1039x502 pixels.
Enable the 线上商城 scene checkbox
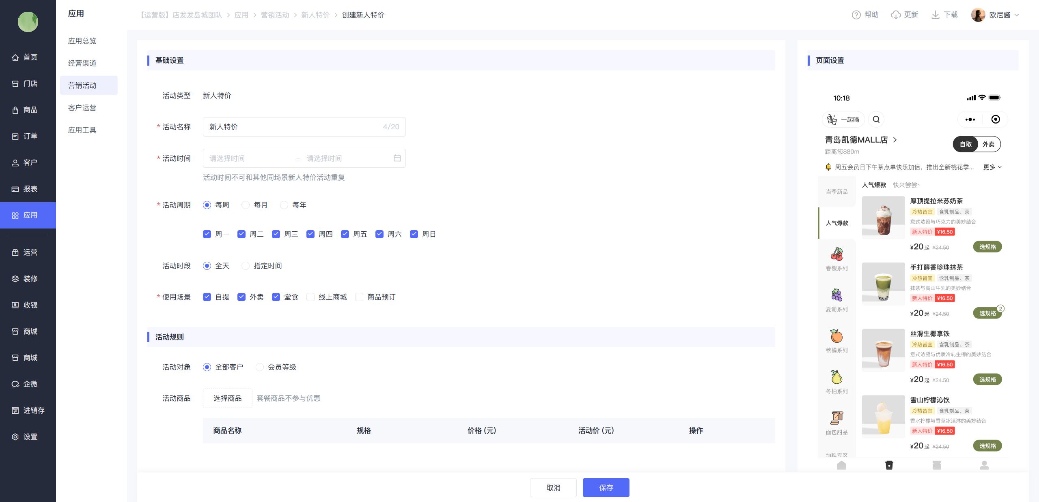pos(310,297)
